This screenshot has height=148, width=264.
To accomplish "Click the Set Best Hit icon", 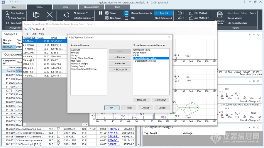I will 29,29.
